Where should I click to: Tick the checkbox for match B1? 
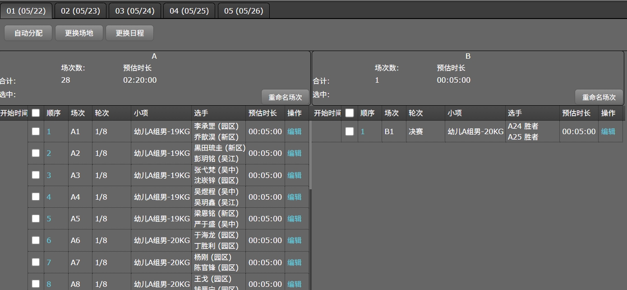tap(349, 131)
